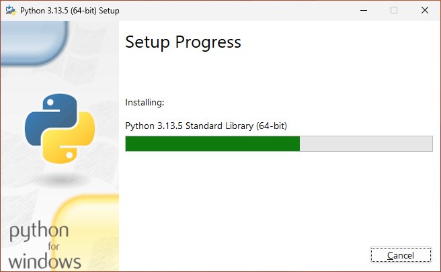
Task: Click the word windows in sidebar
Action: pyautogui.click(x=44, y=261)
